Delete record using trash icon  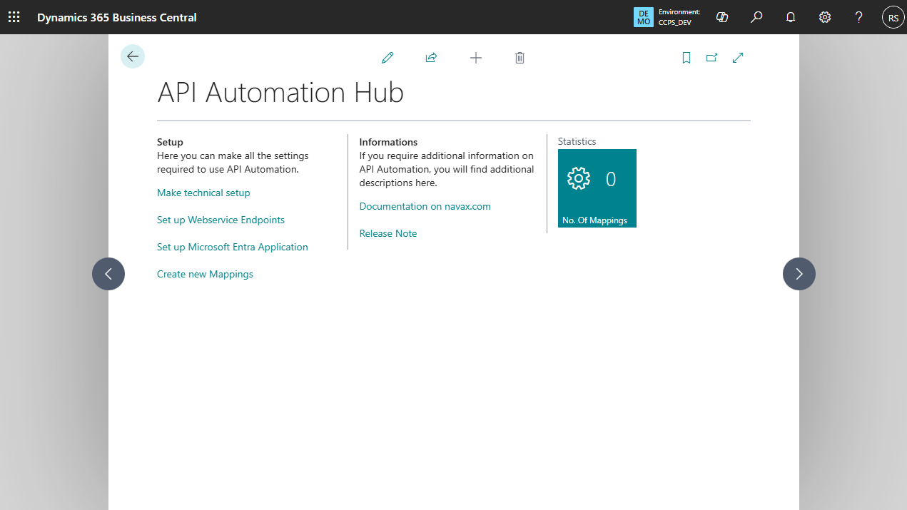pyautogui.click(x=520, y=58)
